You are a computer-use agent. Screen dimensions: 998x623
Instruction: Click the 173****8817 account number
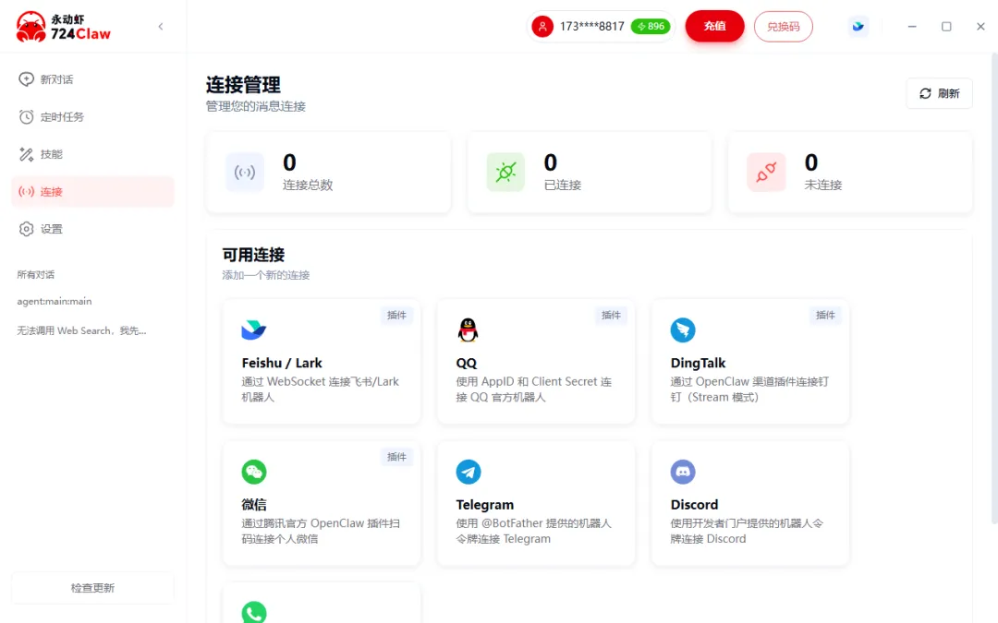592,27
